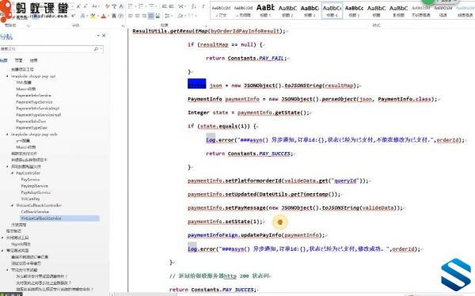475x296 pixels.
Task: Click the decrease indent icon
Action: click(x=165, y=6)
